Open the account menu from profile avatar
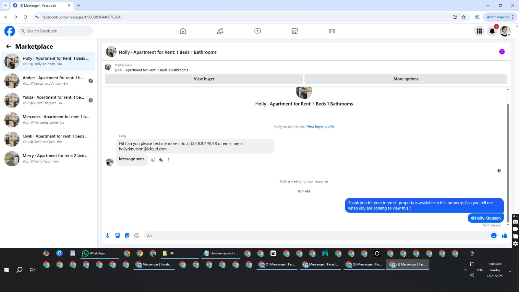Image resolution: width=519 pixels, height=292 pixels. tap(505, 31)
